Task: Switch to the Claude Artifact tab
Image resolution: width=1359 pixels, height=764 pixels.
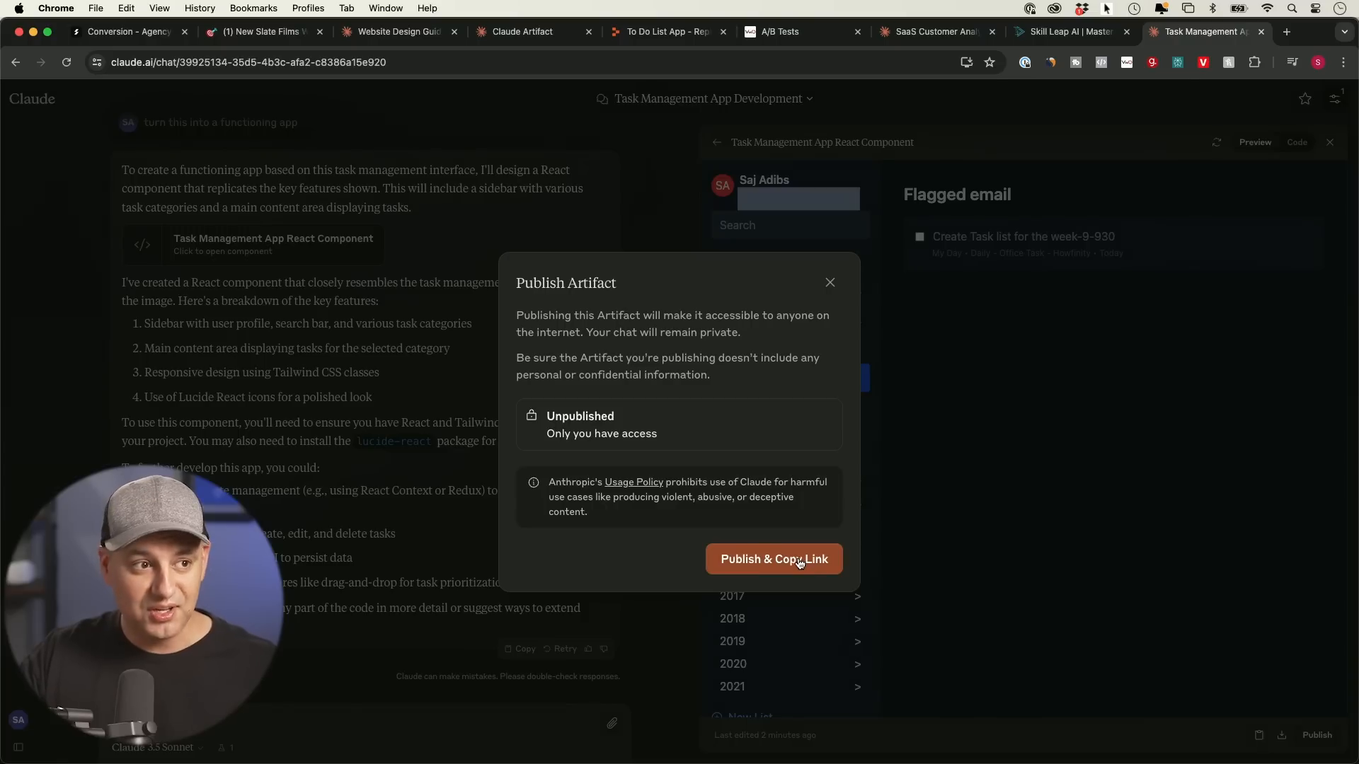Action: point(532,32)
